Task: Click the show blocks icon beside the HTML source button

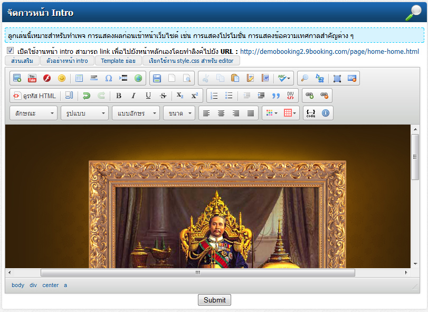Action: (69, 96)
